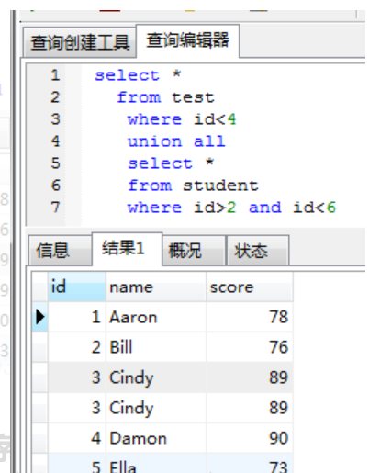Click the 'from student' code line
369x473 pixels.
[193, 186]
